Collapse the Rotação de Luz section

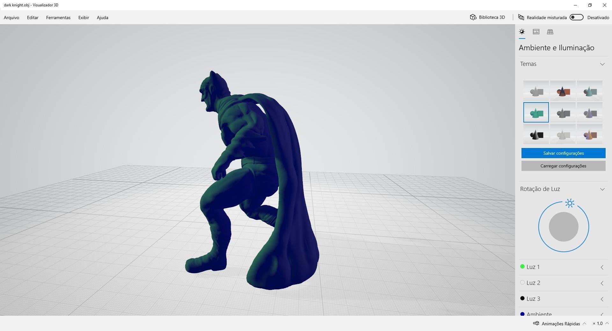point(602,189)
